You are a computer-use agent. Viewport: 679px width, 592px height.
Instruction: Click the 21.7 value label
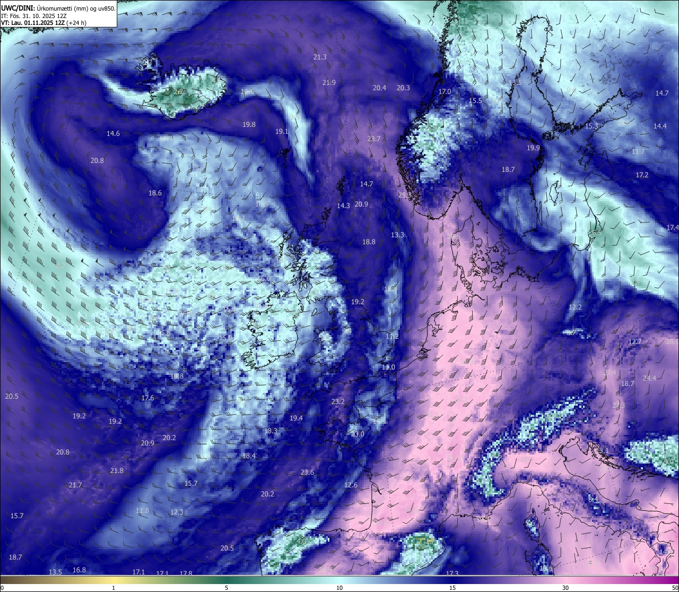tap(75, 485)
